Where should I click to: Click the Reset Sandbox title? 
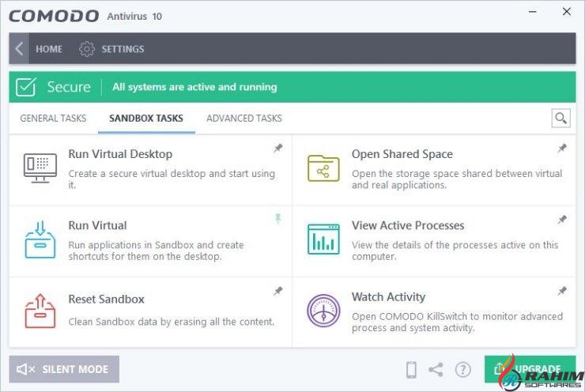pos(107,299)
